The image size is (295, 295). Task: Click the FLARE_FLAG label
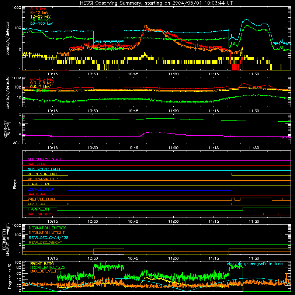[x=38, y=184]
